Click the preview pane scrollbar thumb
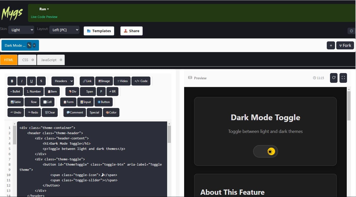This screenshot has width=356, height=197. point(349,106)
